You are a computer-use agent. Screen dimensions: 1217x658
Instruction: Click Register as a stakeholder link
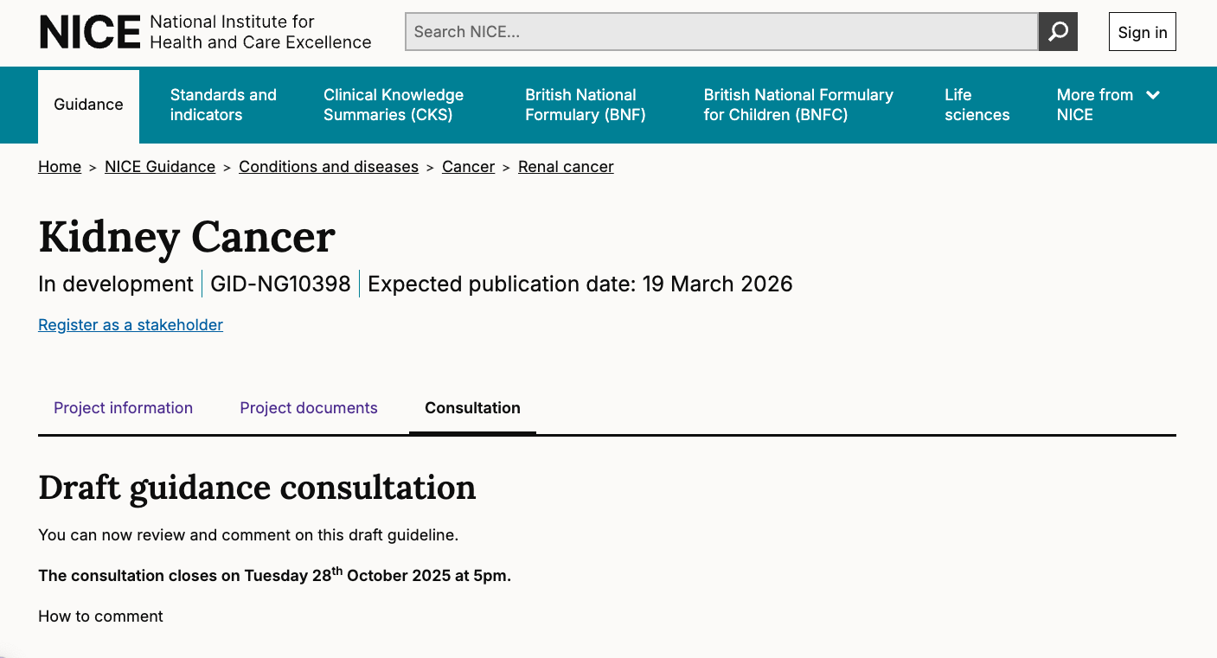click(x=131, y=325)
